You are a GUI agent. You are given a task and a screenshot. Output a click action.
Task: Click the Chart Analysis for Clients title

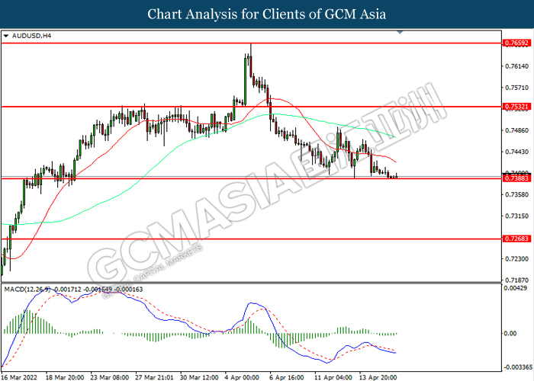point(267,14)
